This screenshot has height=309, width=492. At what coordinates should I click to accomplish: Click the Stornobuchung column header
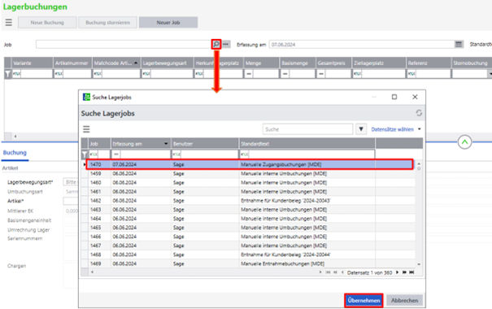pos(472,63)
